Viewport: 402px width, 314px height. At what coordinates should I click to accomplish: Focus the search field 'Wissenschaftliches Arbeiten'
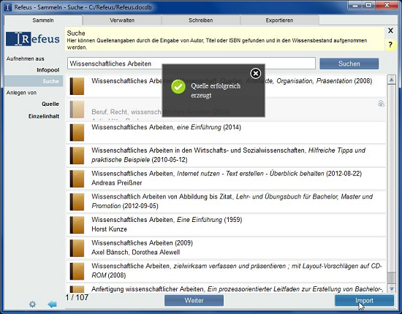[191, 64]
